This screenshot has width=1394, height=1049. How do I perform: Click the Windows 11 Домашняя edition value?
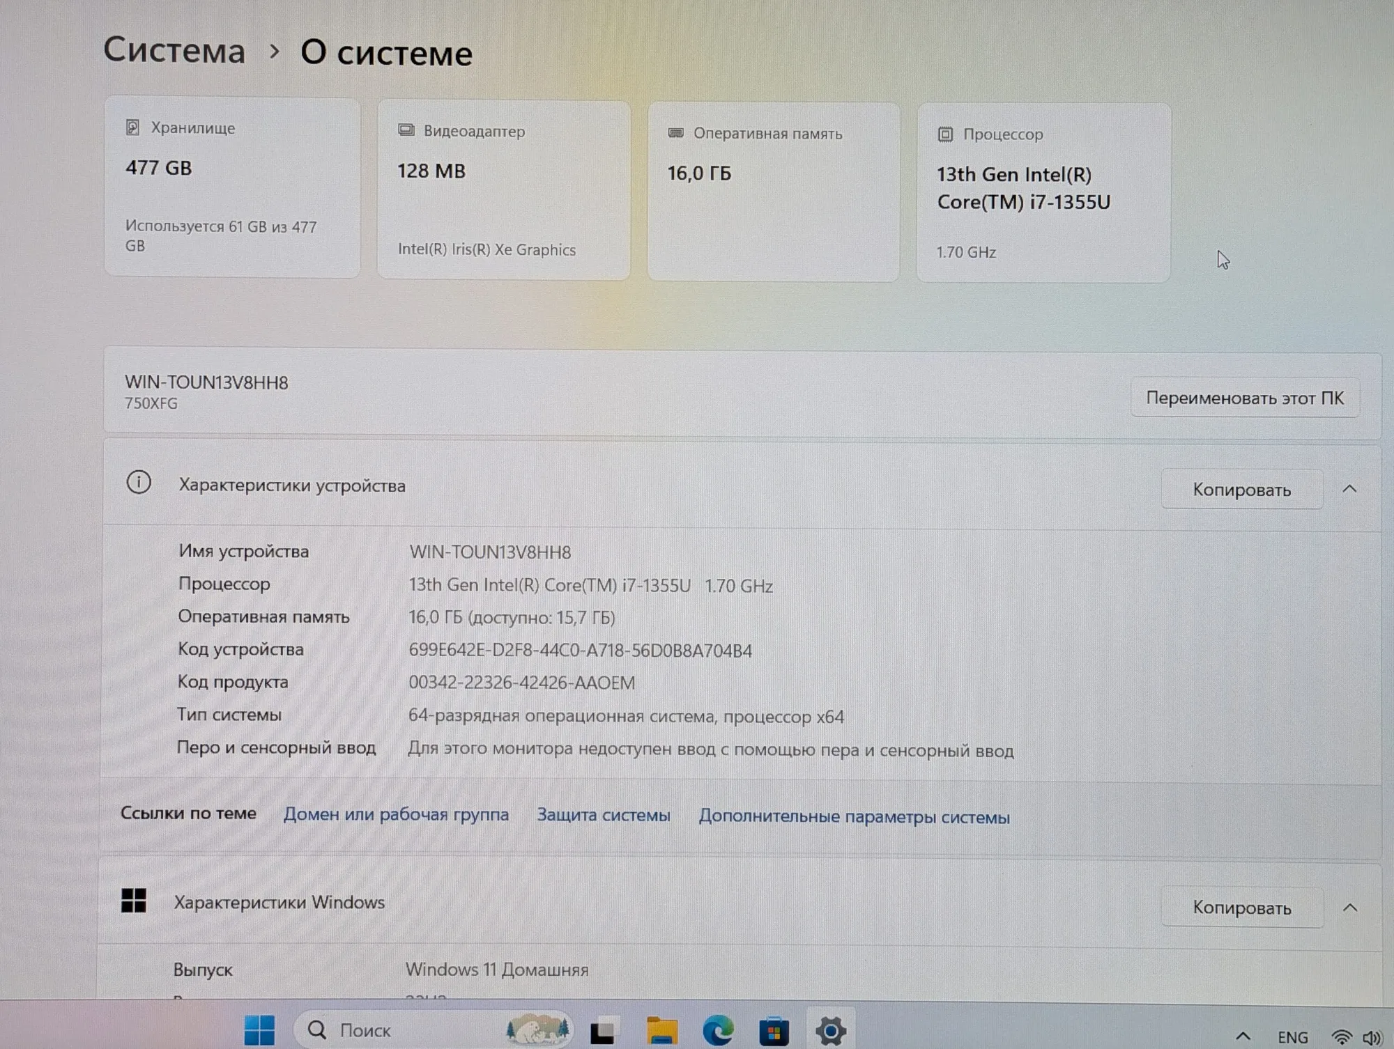497,970
